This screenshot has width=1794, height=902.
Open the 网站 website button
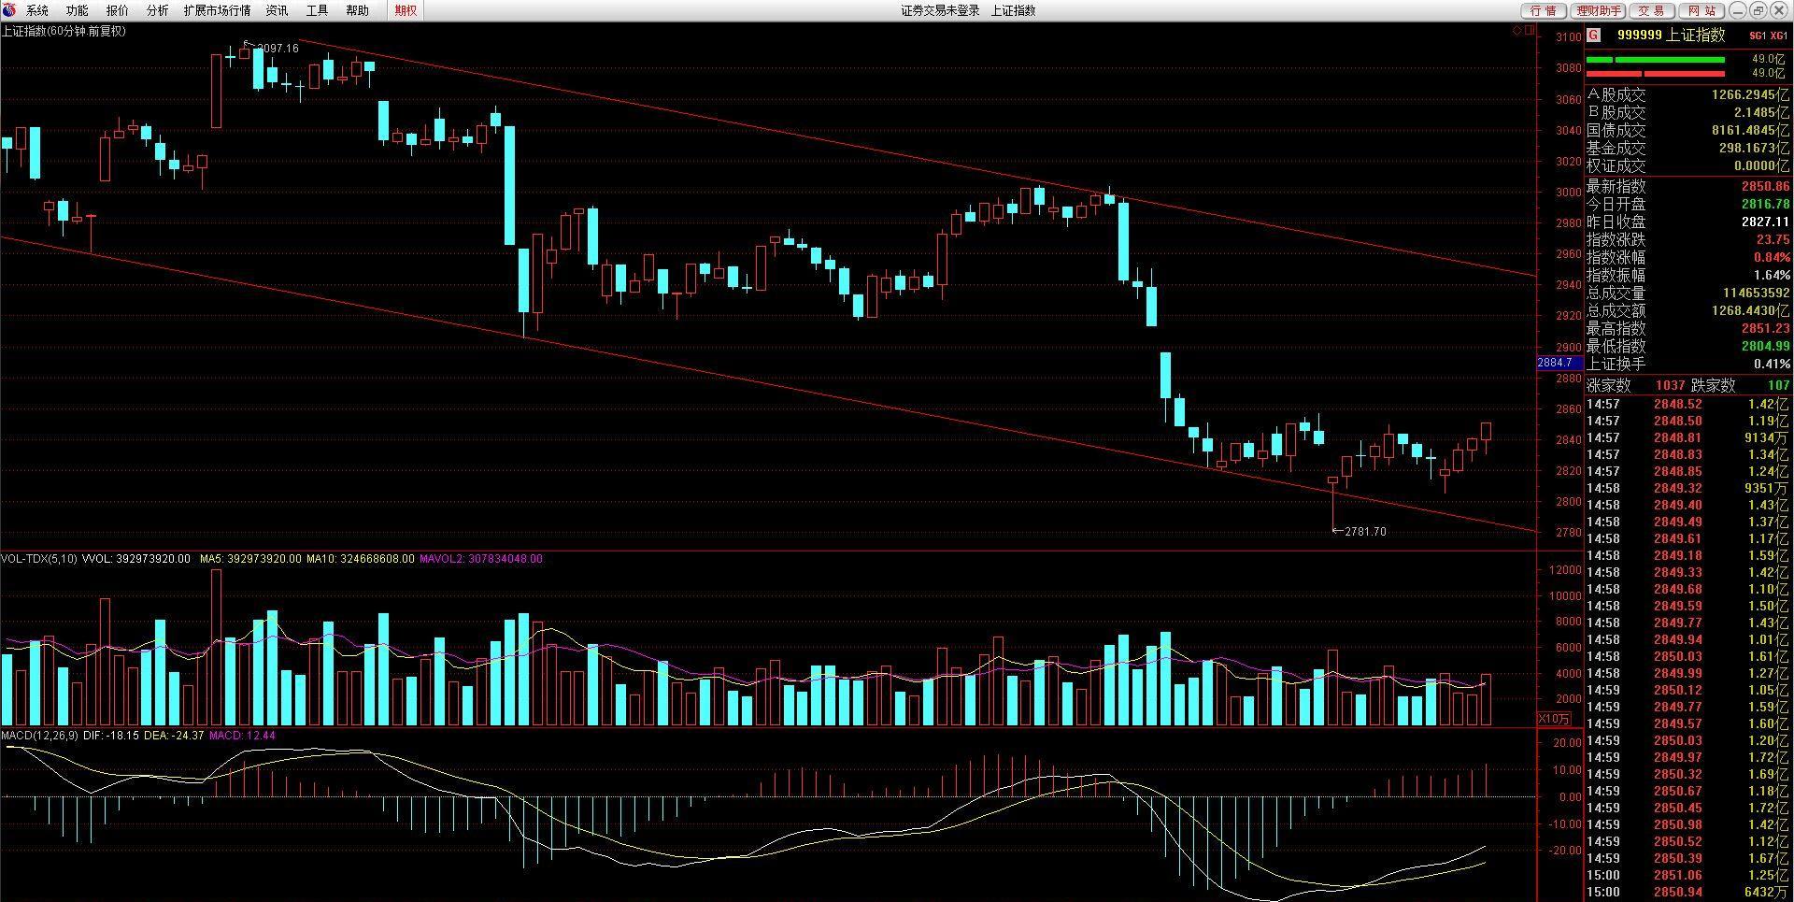coord(1702,10)
